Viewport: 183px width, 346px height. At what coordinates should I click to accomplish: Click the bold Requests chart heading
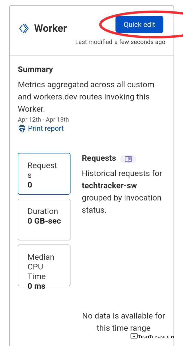(99, 158)
